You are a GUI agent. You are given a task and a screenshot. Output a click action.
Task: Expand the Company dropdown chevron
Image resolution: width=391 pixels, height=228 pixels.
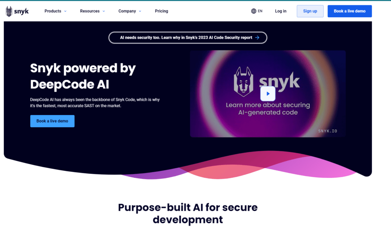pyautogui.click(x=140, y=11)
